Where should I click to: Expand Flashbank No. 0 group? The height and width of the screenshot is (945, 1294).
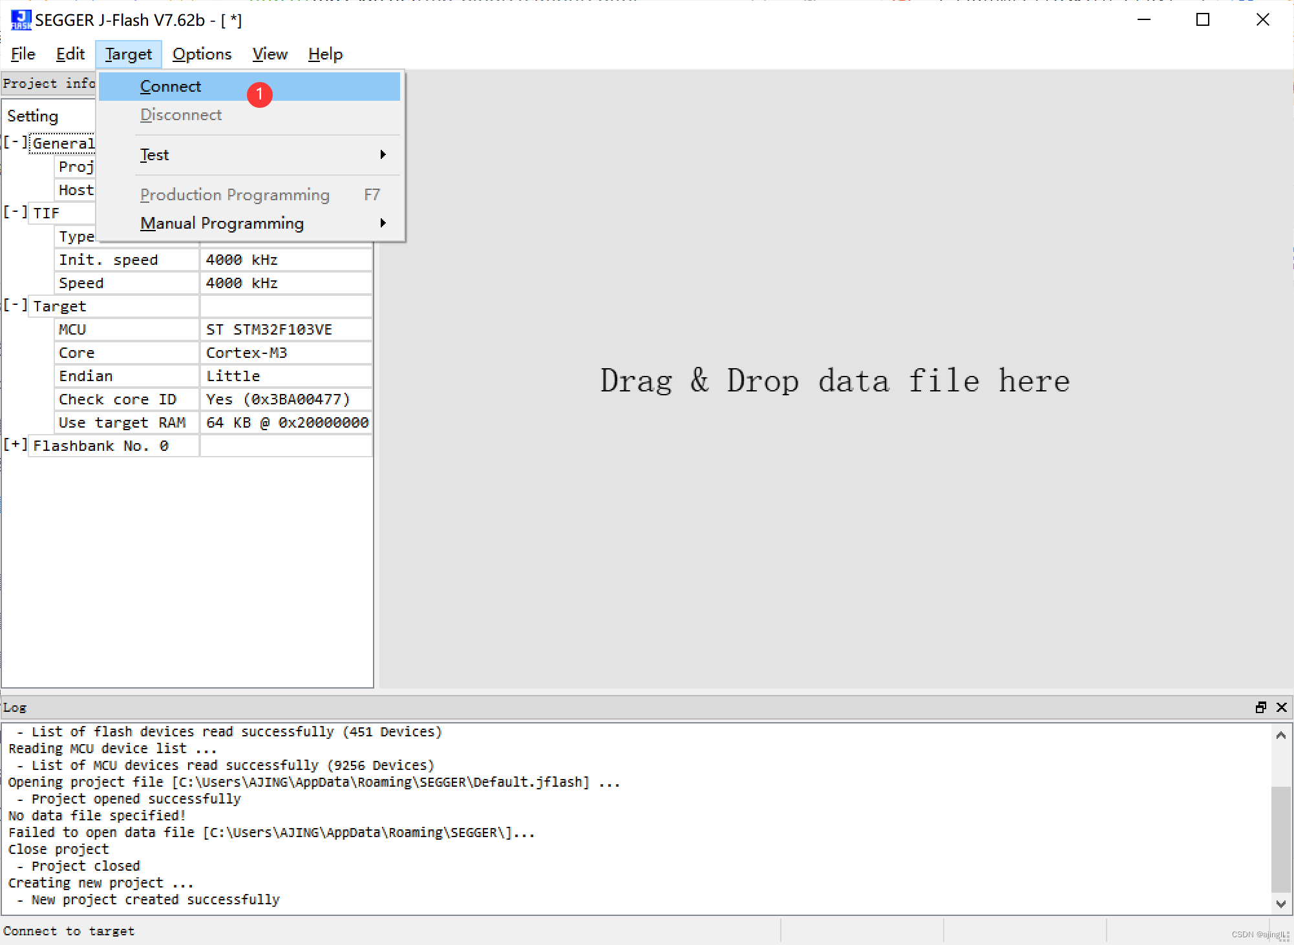[x=16, y=444]
